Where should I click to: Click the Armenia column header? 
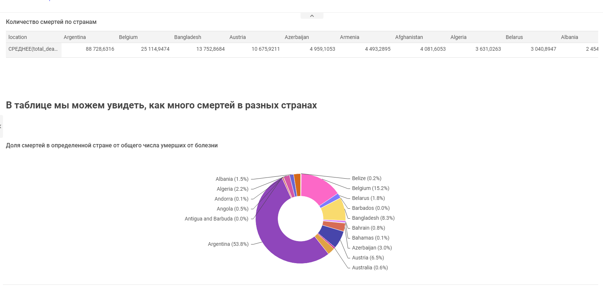350,37
